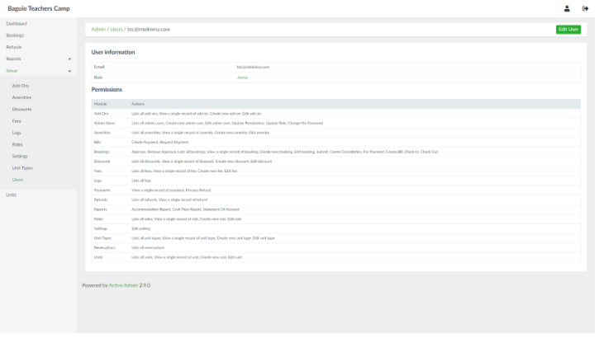599x338 pixels.
Task: Open the Fees setup page
Action: [17, 121]
